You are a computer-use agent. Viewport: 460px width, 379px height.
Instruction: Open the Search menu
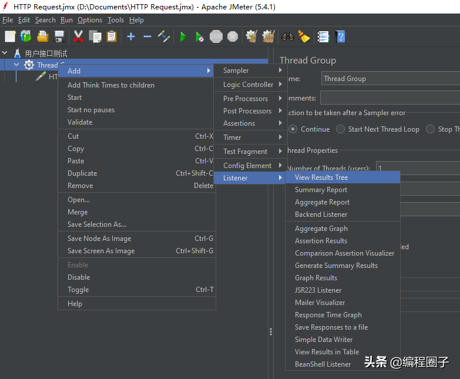45,20
